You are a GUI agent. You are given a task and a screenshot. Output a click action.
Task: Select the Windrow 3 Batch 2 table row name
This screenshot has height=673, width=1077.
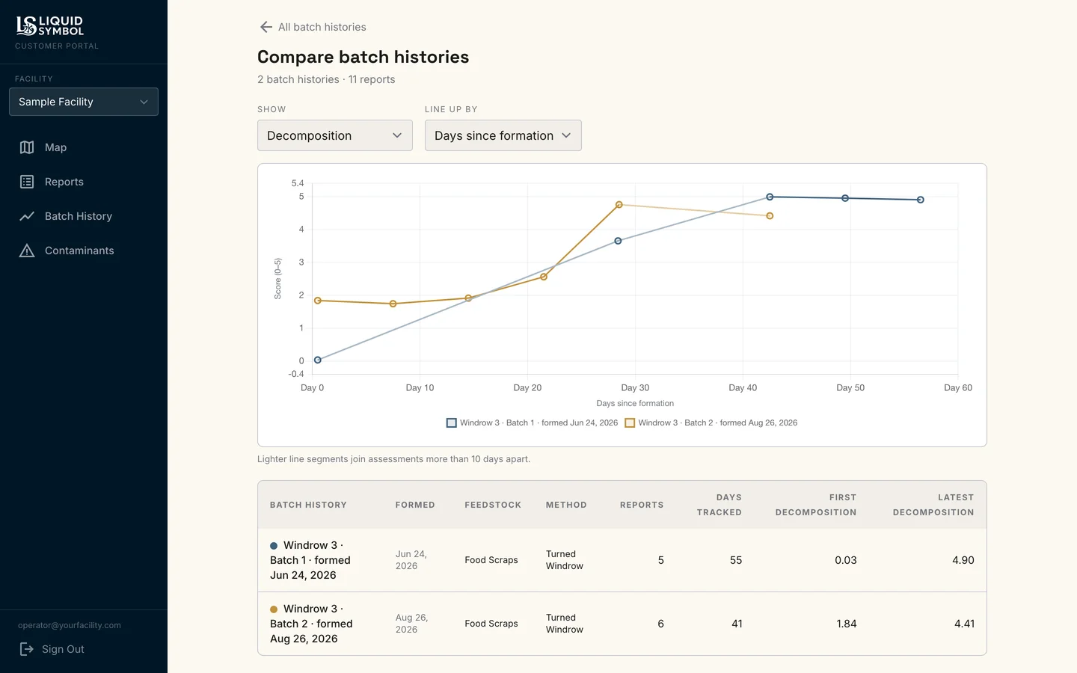tap(311, 624)
